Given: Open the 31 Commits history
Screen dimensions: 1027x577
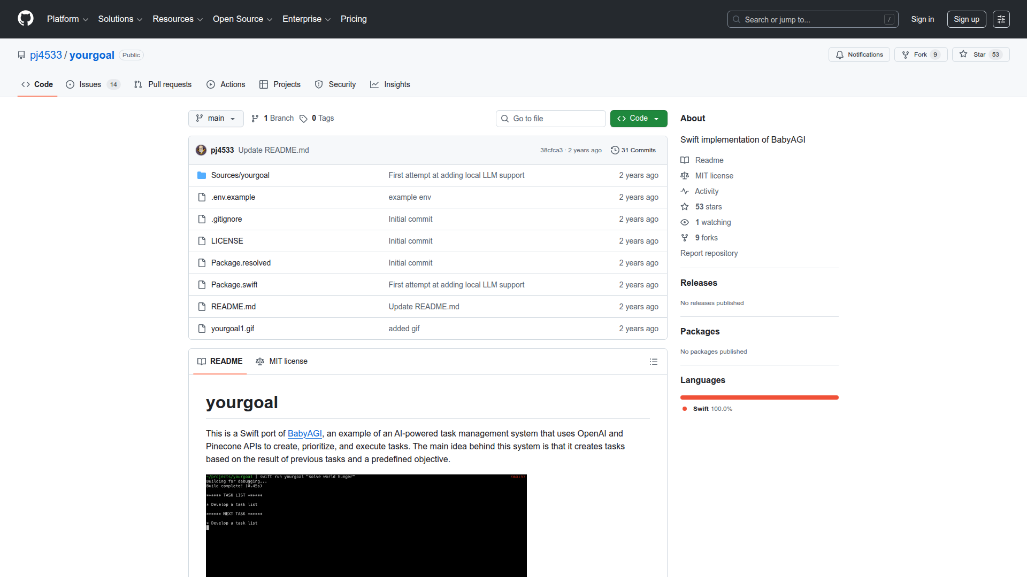Looking at the screenshot, I should pos(633,150).
